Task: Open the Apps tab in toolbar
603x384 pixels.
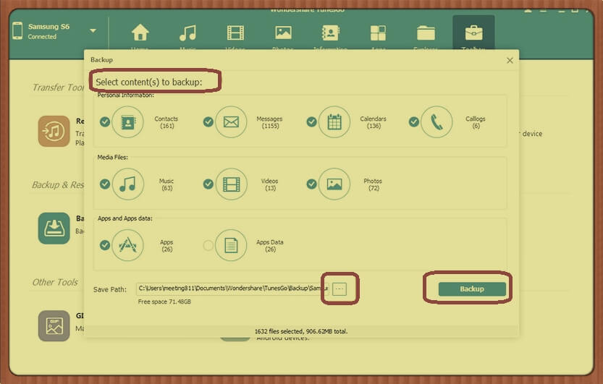Action: pyautogui.click(x=378, y=33)
